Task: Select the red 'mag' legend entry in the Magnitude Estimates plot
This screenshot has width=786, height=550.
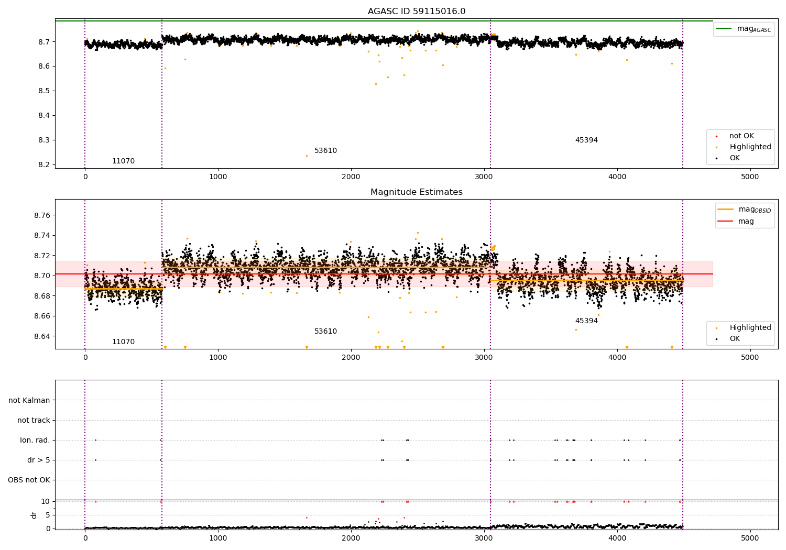Action: point(736,222)
